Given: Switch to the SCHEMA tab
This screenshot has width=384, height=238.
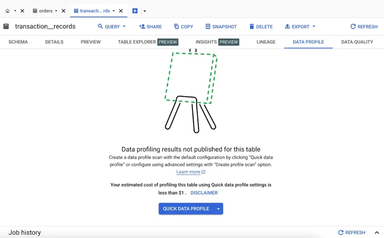Looking at the screenshot, I should tap(18, 42).
